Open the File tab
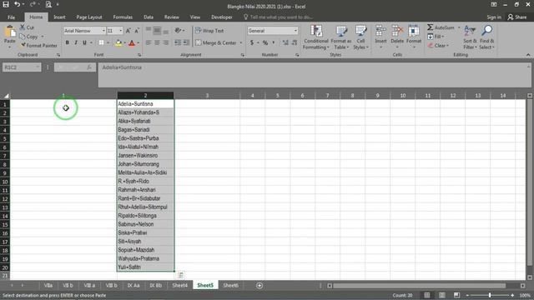Viewport: 534px width, 300px height. (11, 17)
